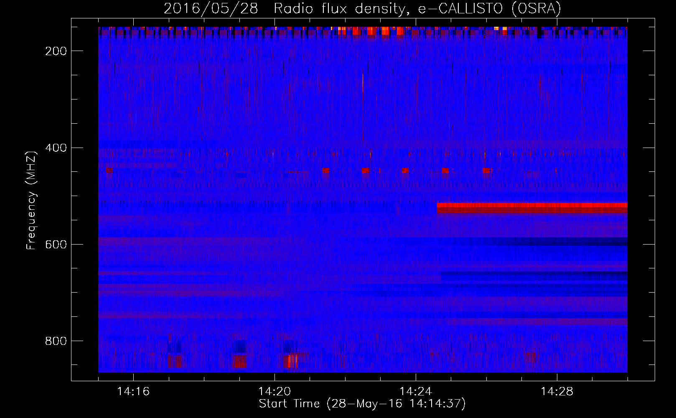Click the bright red horizontal emission band near 520 MHz
Image resolution: width=676 pixels, height=418 pixels.
click(x=532, y=208)
